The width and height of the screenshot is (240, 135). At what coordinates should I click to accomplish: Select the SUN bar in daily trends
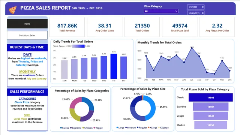(64, 69)
